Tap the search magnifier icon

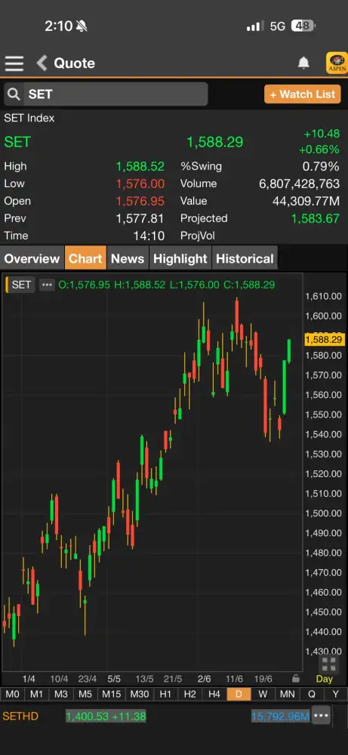pos(14,94)
